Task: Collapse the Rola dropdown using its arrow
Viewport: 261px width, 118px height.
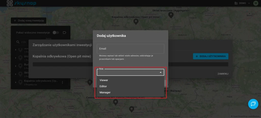Action: tap(161, 73)
